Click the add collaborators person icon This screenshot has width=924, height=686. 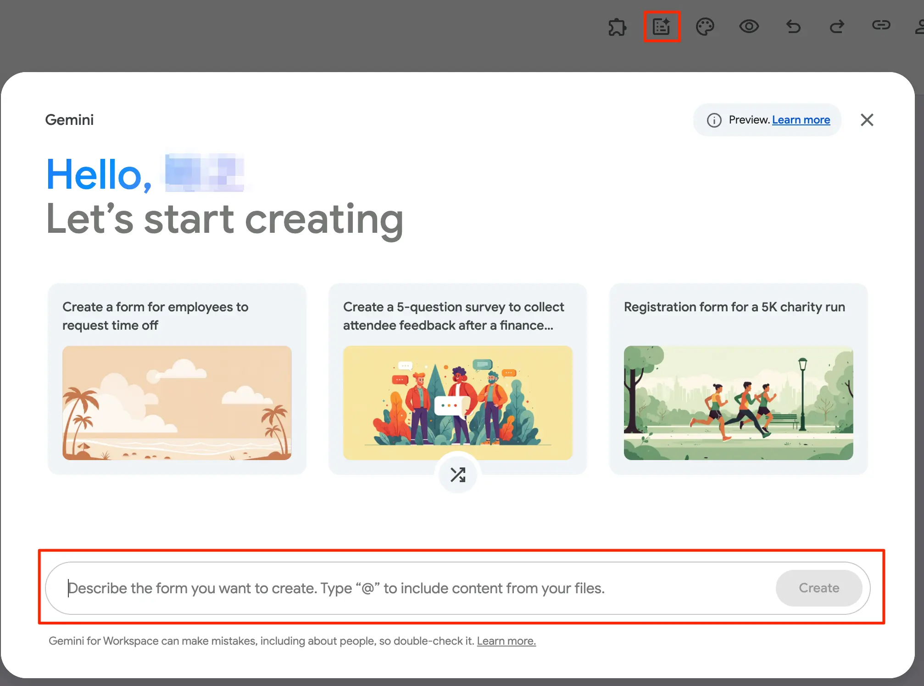[x=919, y=27]
